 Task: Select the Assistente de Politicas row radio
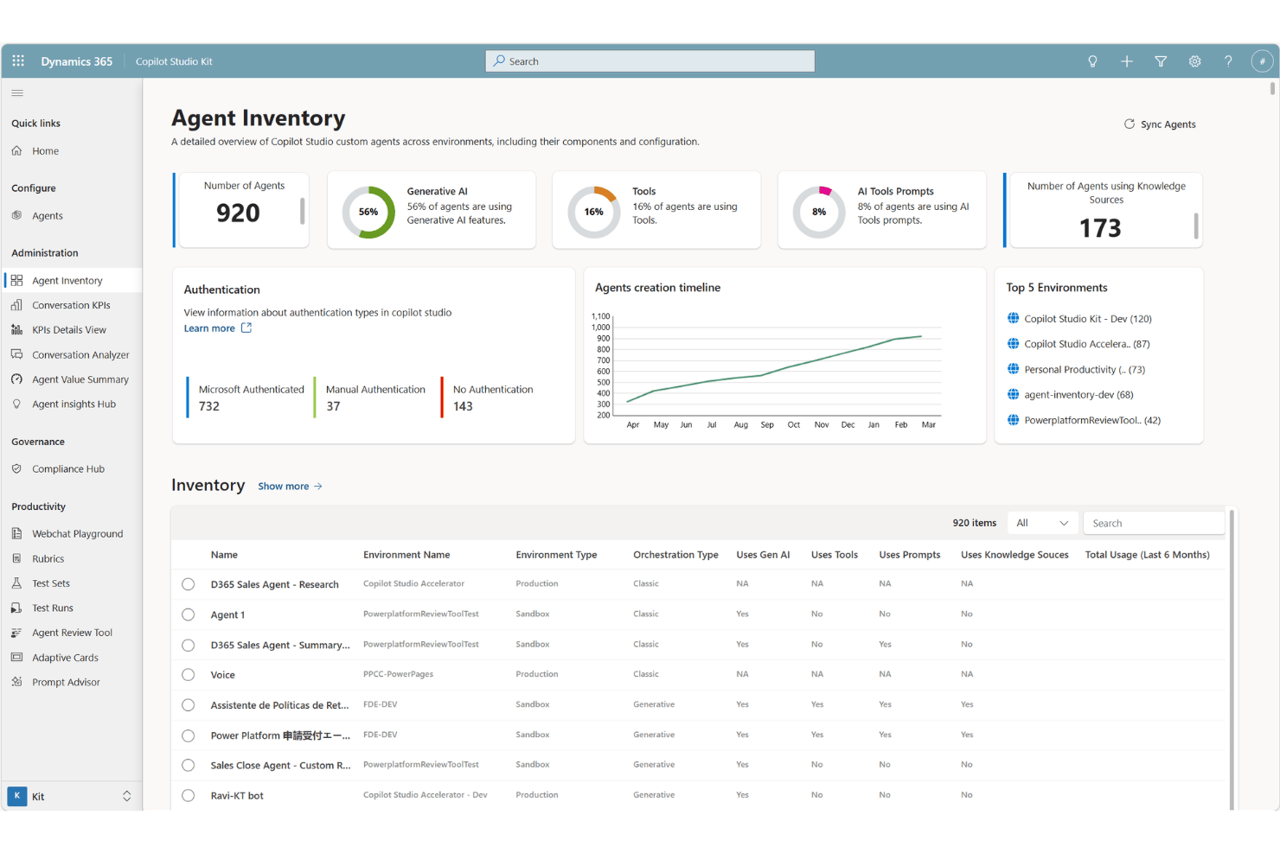click(x=188, y=705)
